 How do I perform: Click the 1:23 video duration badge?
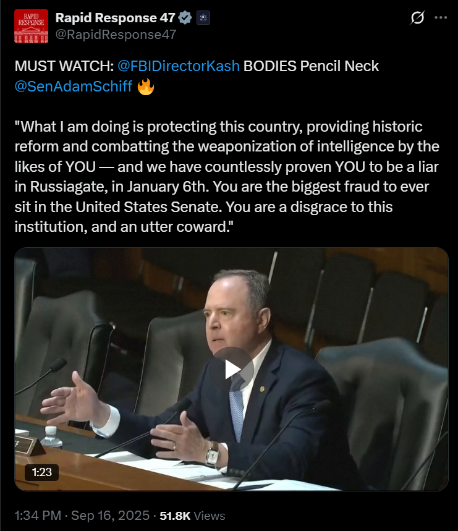click(x=41, y=472)
